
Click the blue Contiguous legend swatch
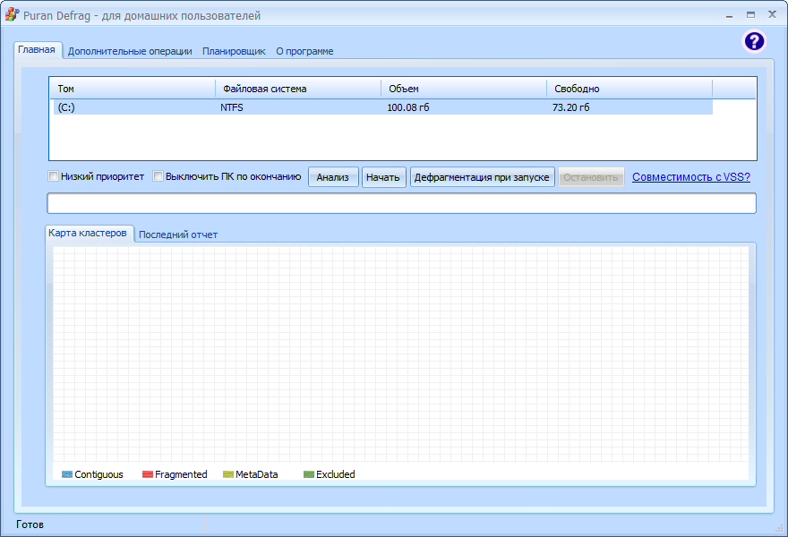pos(67,474)
